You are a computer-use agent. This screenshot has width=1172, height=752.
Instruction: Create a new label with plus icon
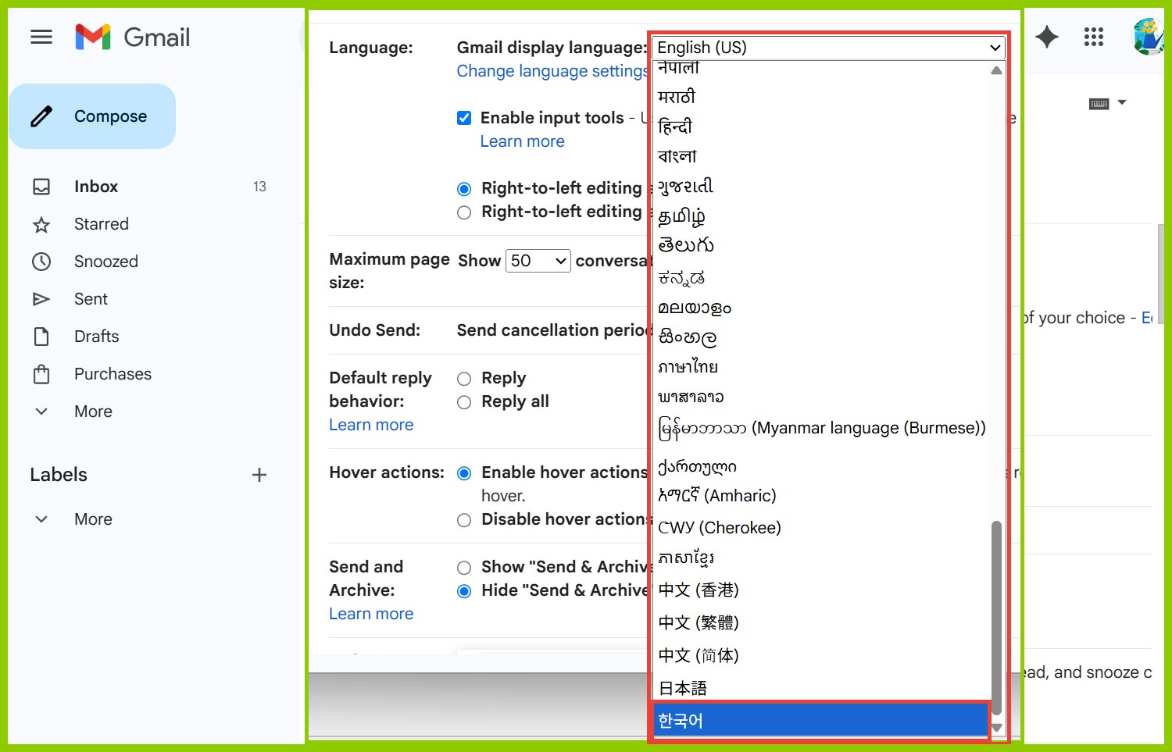coord(259,475)
